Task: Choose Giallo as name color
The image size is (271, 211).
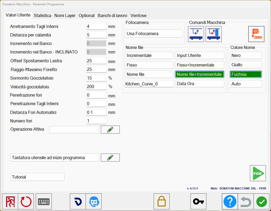Action: coord(246,65)
